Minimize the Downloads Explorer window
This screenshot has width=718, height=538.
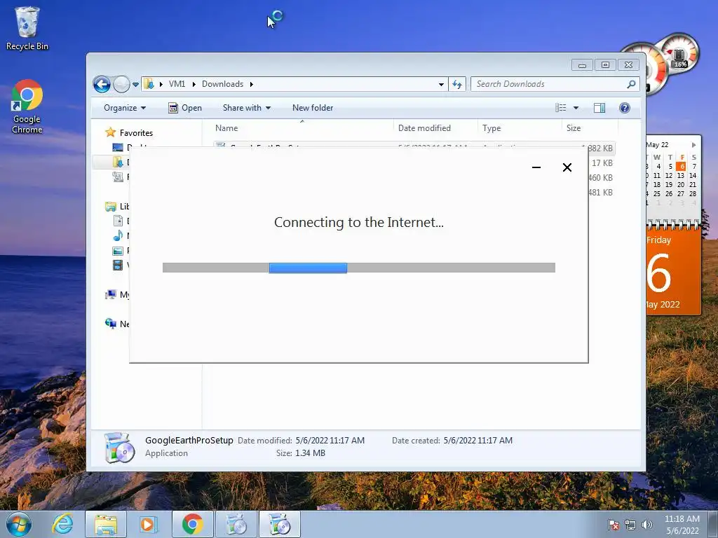pos(582,65)
